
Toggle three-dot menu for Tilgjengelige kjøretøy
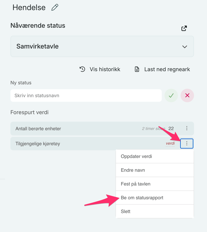[x=187, y=144]
